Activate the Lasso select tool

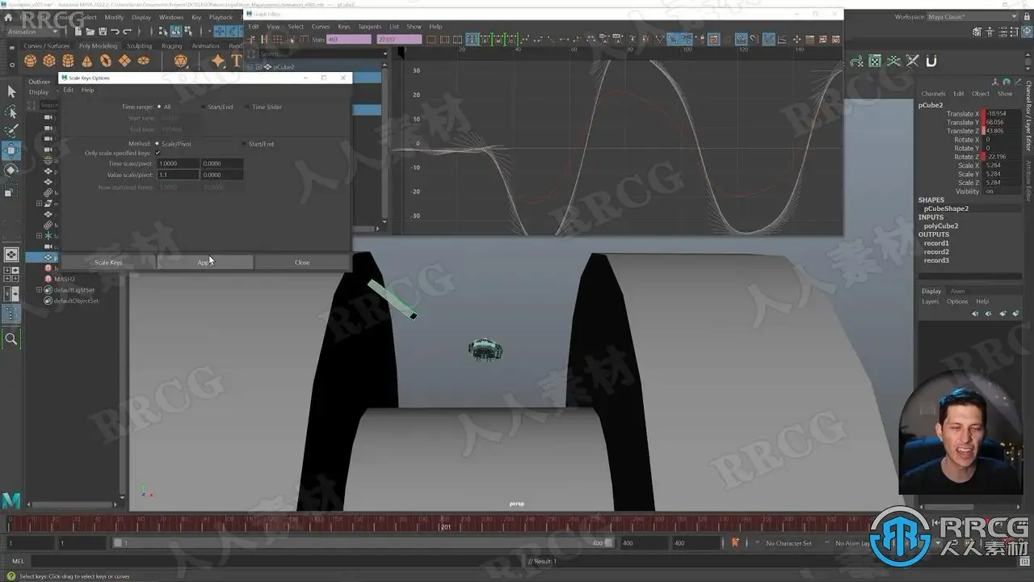pos(11,112)
